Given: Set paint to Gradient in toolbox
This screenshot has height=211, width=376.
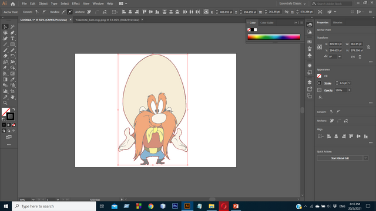Looking at the screenshot, I should (x=9, y=125).
